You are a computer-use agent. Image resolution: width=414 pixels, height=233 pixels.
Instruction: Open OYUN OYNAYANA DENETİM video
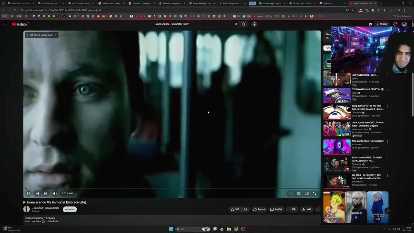[337, 95]
